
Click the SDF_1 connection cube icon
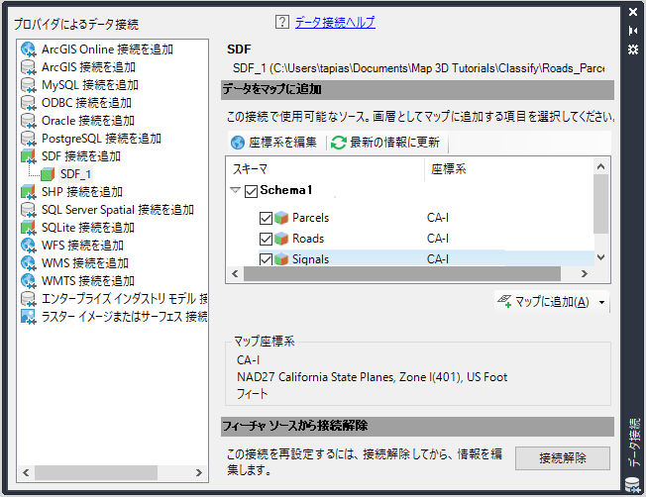pyautogui.click(x=48, y=174)
